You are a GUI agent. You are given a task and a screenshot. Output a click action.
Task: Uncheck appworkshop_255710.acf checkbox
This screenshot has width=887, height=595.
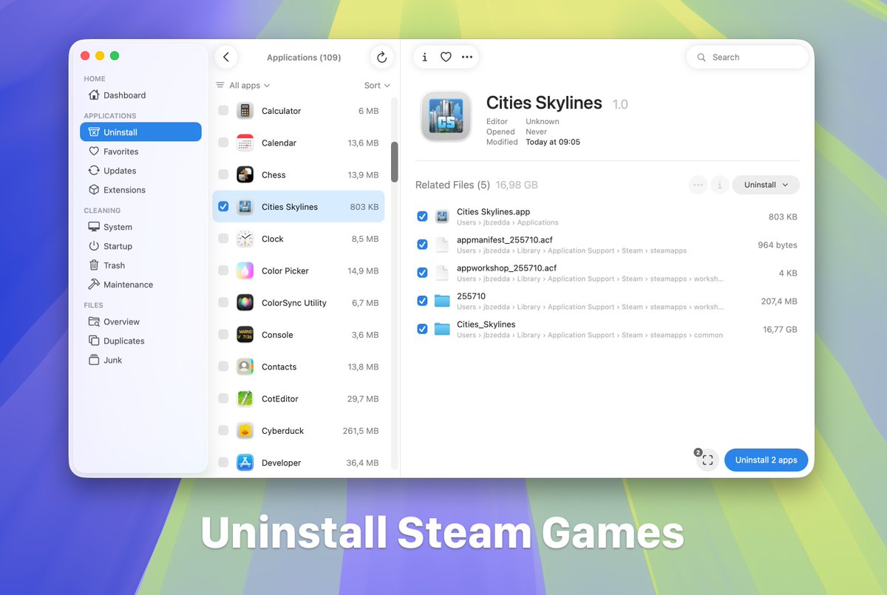(x=422, y=273)
